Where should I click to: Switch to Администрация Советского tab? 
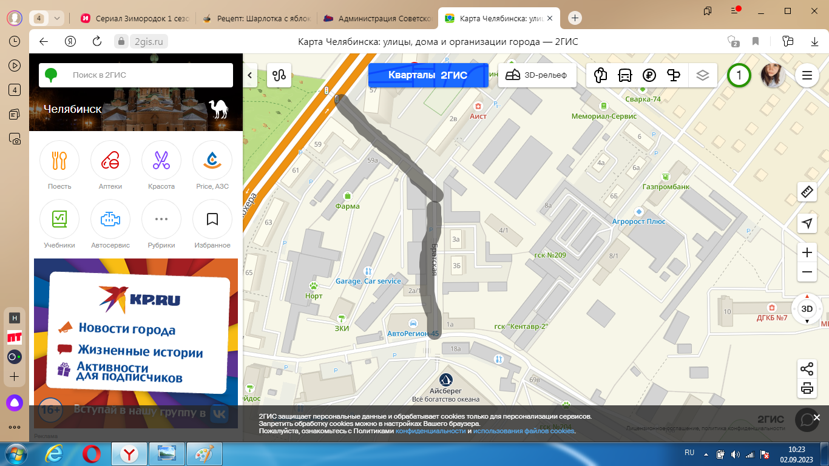point(377,18)
